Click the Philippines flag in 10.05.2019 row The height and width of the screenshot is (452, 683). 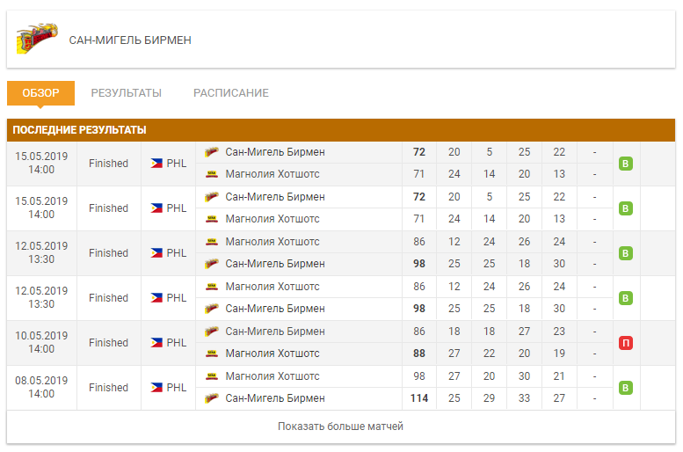[x=156, y=343]
